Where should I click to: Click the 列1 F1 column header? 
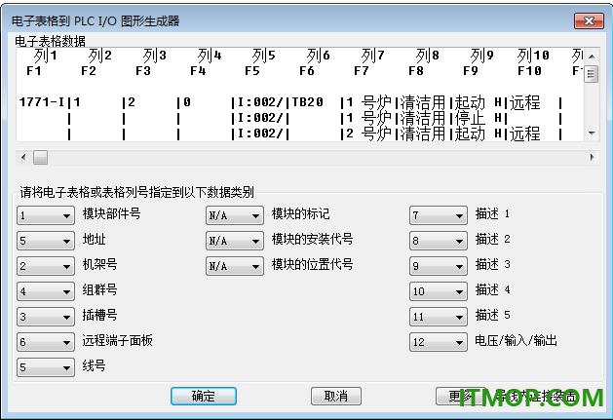(42, 63)
